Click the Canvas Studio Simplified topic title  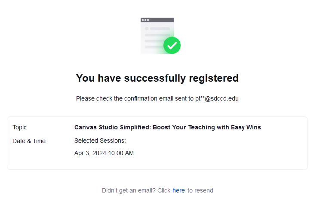167,127
